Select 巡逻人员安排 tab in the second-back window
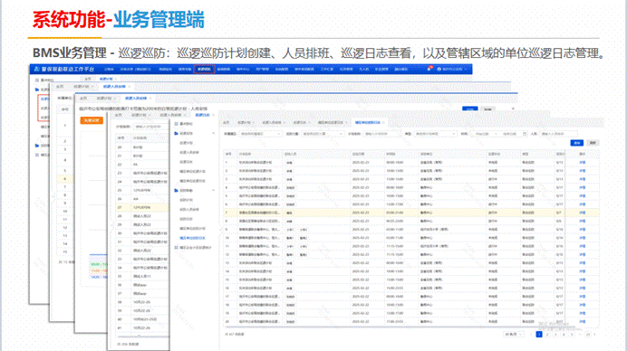The width and height of the screenshot is (627, 351). coord(114,87)
